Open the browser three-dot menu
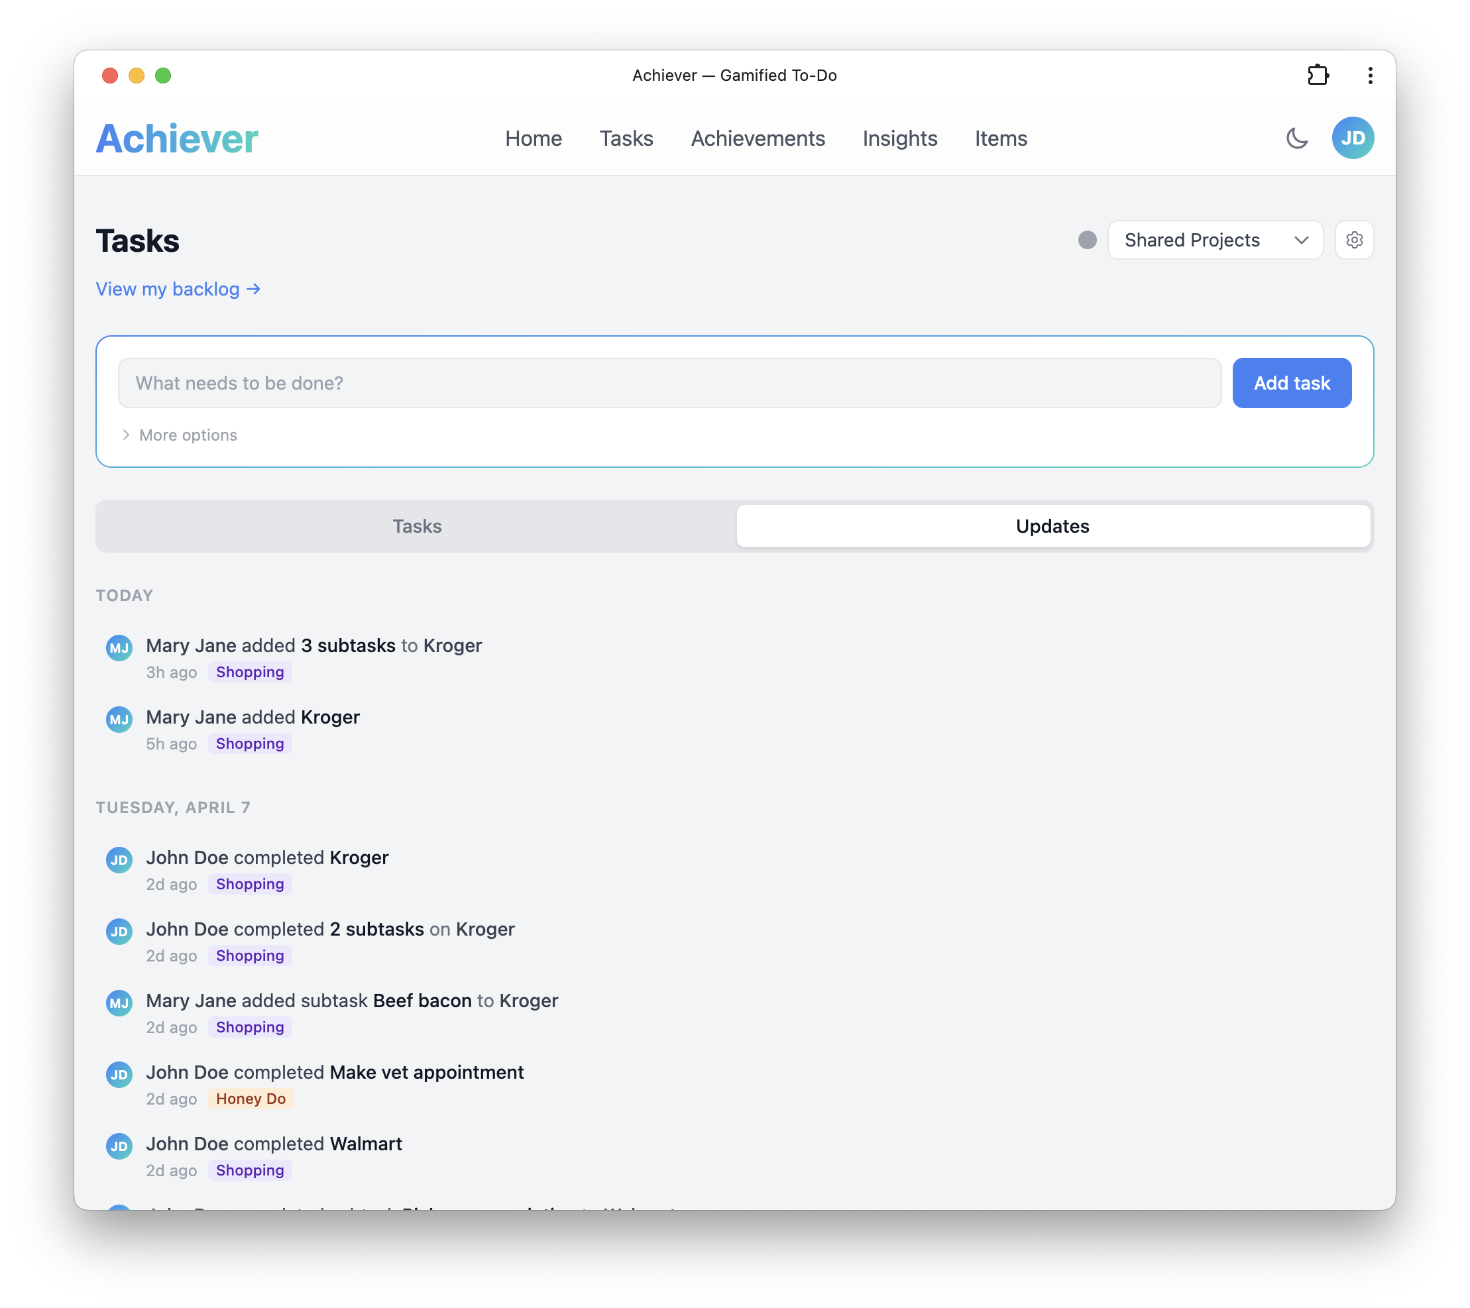 1370,75
